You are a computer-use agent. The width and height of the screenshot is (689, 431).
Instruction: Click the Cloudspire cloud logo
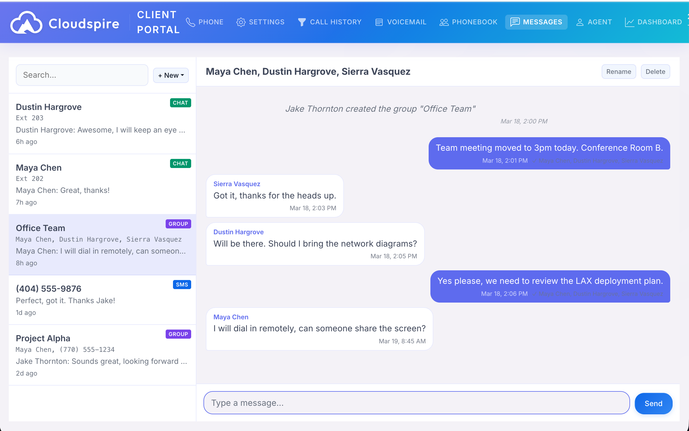27,23
